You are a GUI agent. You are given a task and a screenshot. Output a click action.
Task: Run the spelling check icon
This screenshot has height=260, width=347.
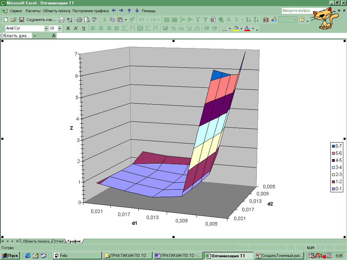pos(95,20)
